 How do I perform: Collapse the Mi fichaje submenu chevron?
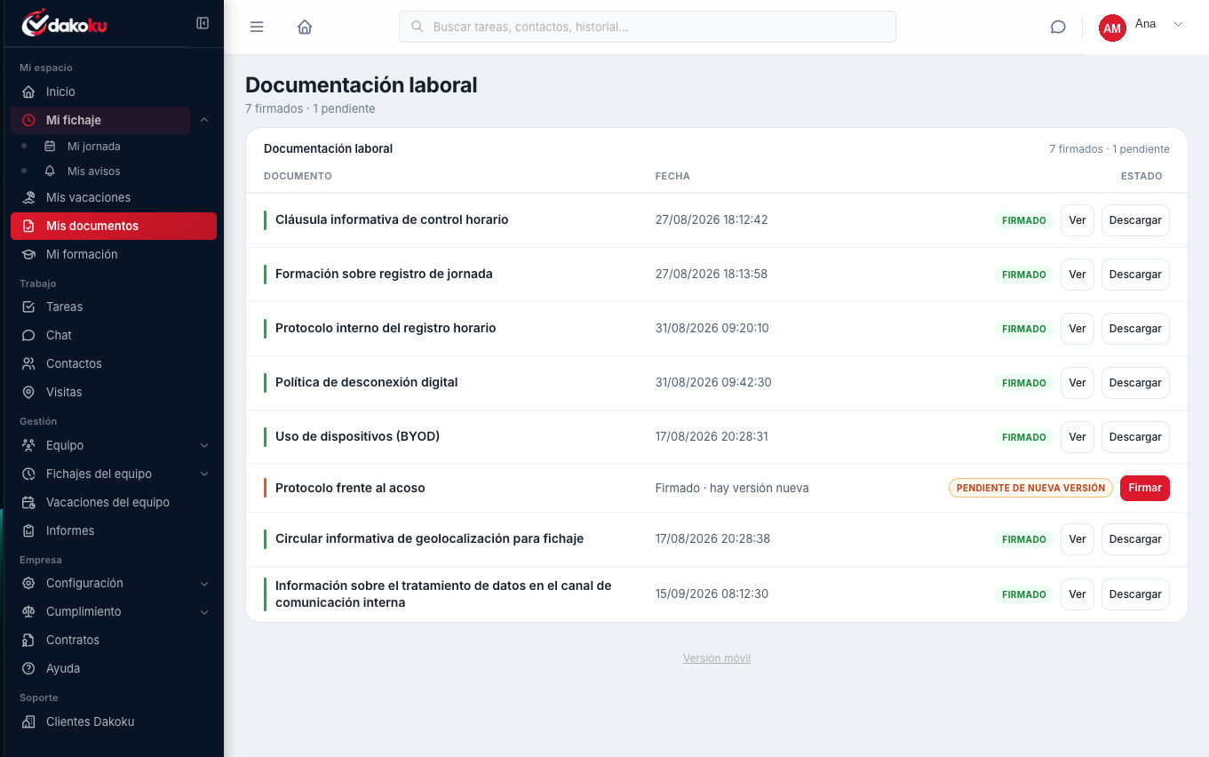[204, 120]
